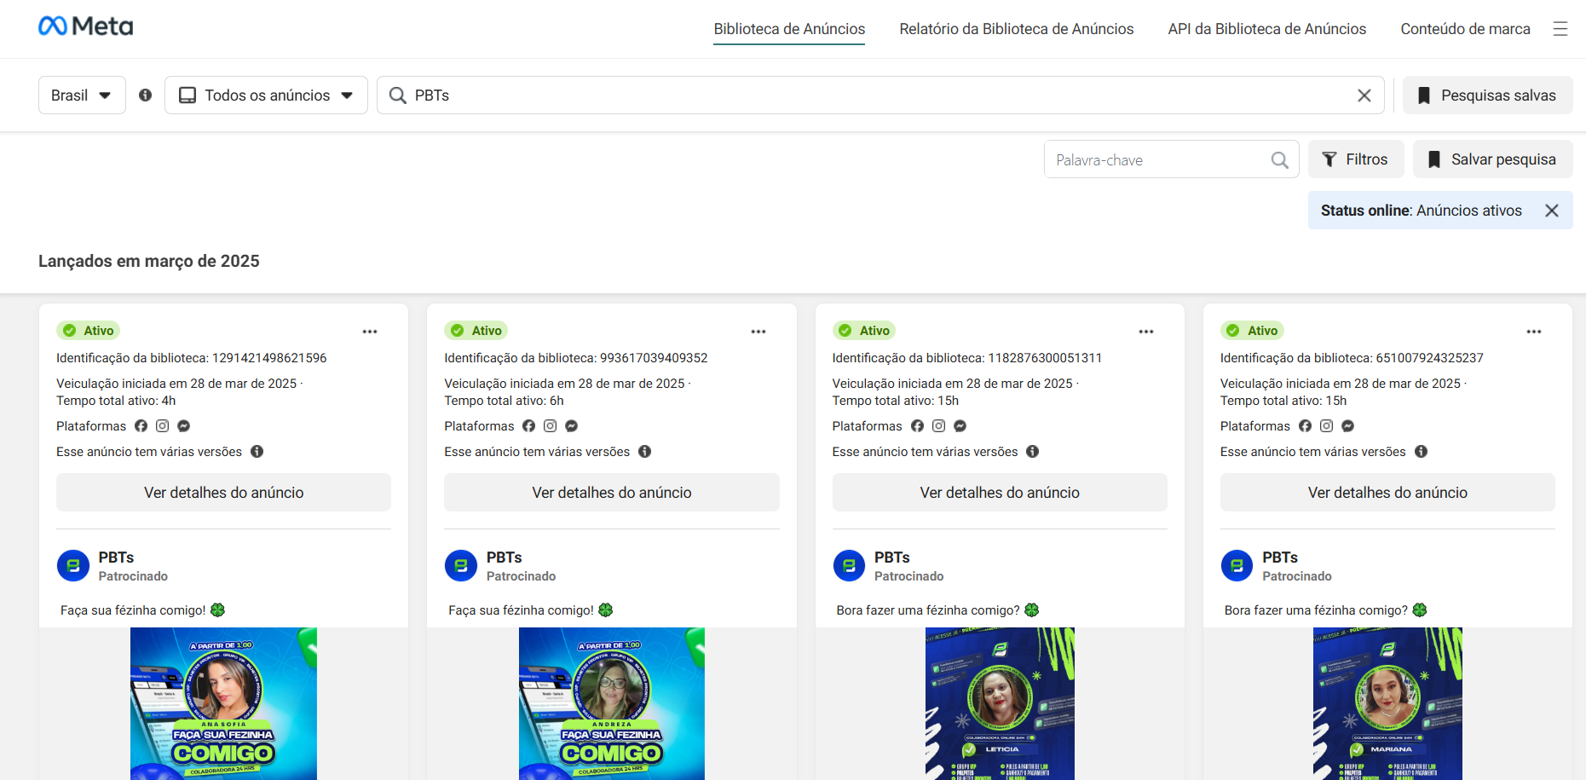The height and width of the screenshot is (780, 1586).
Task: Remove the Status online: Anúncios ativos filter
Action: 1552,211
